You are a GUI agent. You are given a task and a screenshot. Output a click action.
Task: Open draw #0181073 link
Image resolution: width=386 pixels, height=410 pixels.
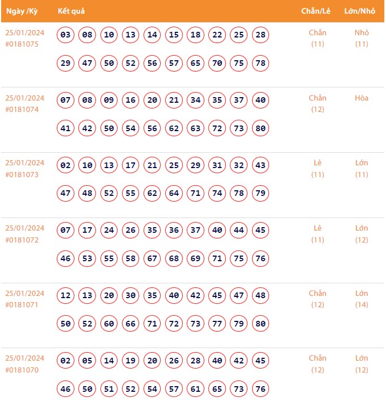pyautogui.click(x=22, y=175)
